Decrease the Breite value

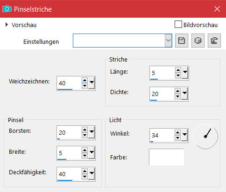(85, 156)
